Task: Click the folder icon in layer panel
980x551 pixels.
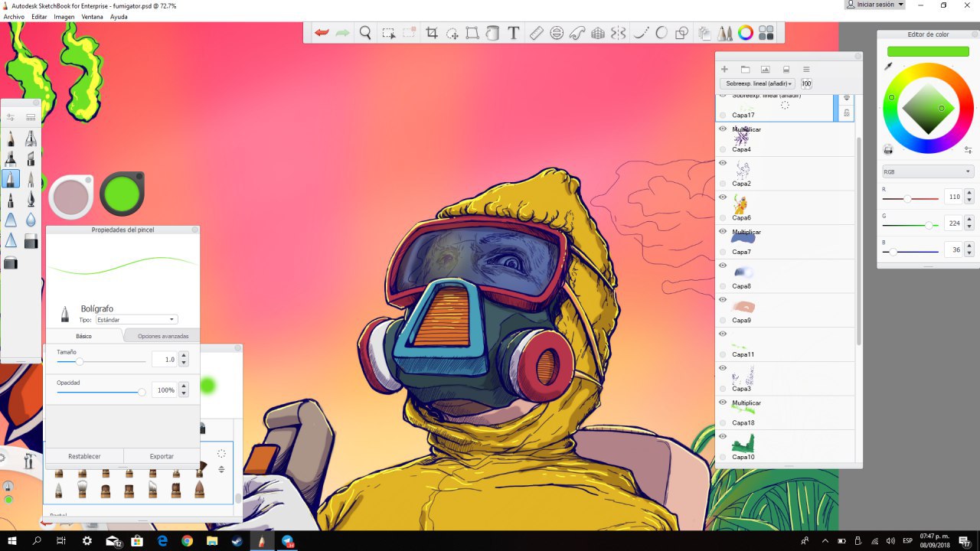Action: click(745, 69)
